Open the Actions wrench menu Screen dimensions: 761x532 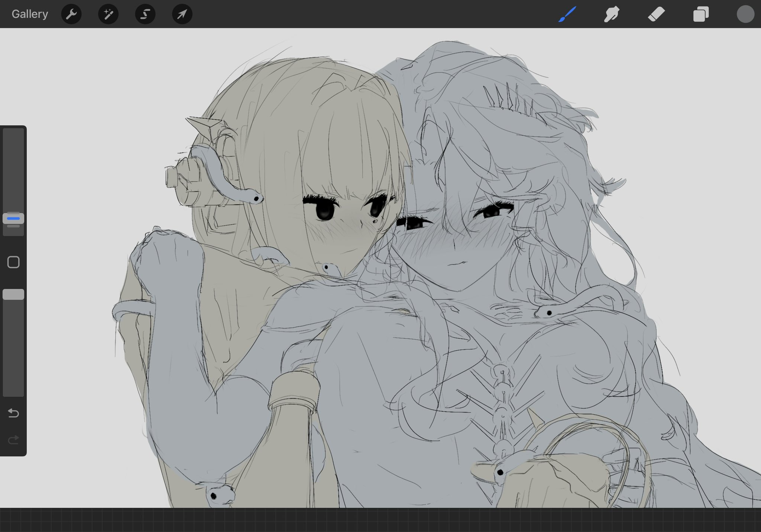coord(71,14)
